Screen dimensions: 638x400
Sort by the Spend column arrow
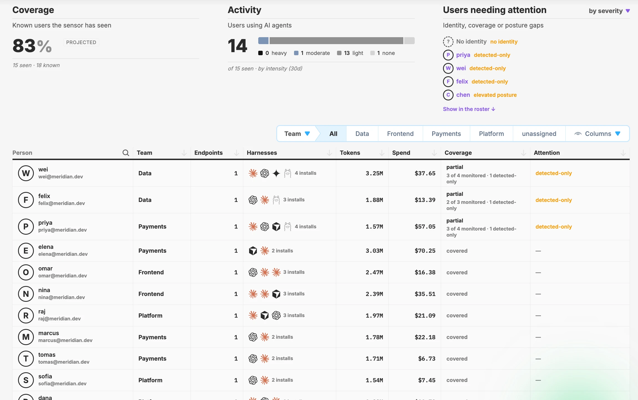tap(434, 153)
